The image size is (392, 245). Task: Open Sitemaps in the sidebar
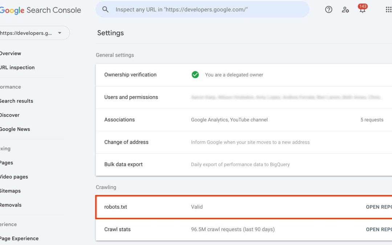coord(10,191)
